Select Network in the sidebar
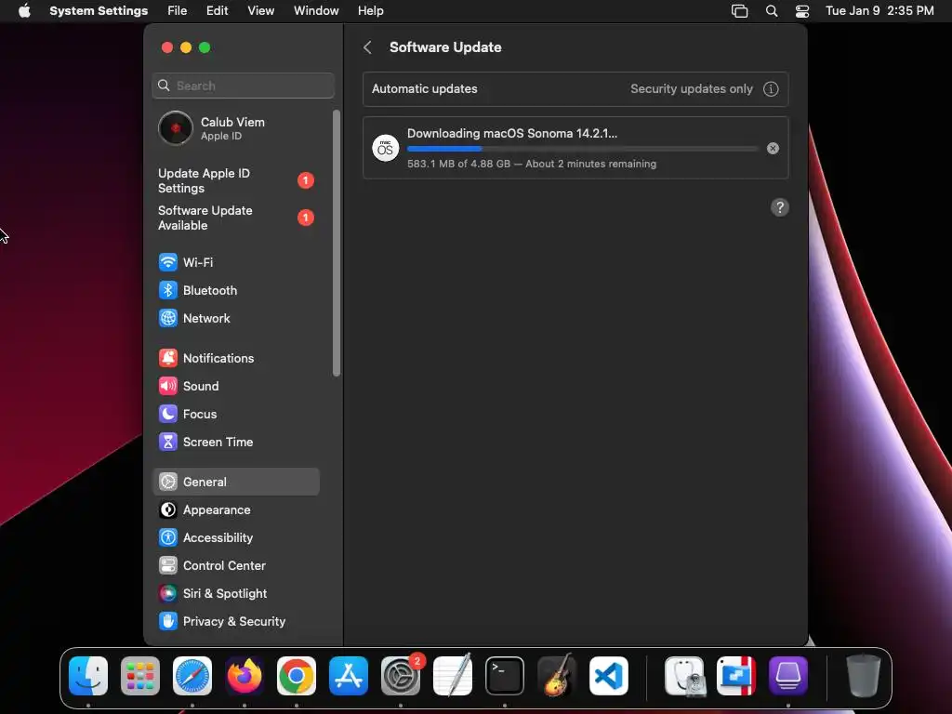Viewport: 952px width, 714px height. tap(235, 318)
